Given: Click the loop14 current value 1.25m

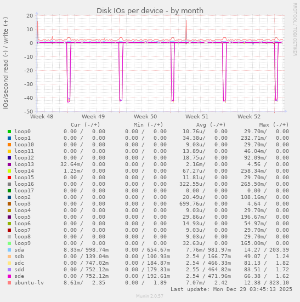Looking at the screenshot, I should pyautogui.click(x=73, y=171).
